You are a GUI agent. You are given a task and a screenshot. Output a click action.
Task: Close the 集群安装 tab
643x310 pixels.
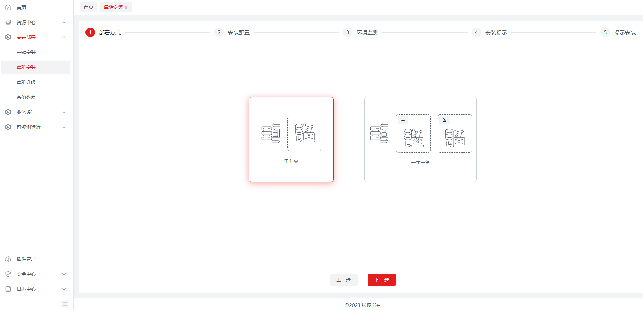coord(126,7)
